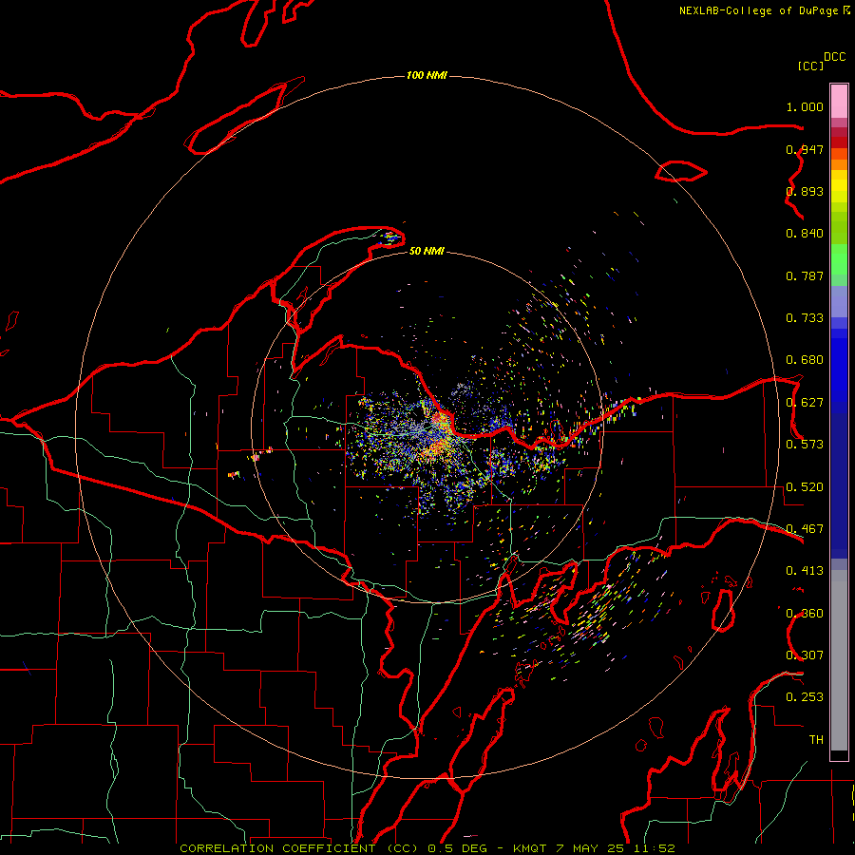Screen dimensions: 855x855
Task: Click the gray band of the color scale
Action: pos(839,660)
